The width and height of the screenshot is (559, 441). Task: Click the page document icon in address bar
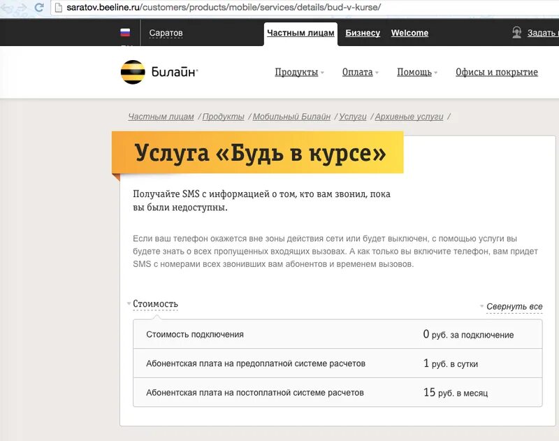click(x=59, y=7)
